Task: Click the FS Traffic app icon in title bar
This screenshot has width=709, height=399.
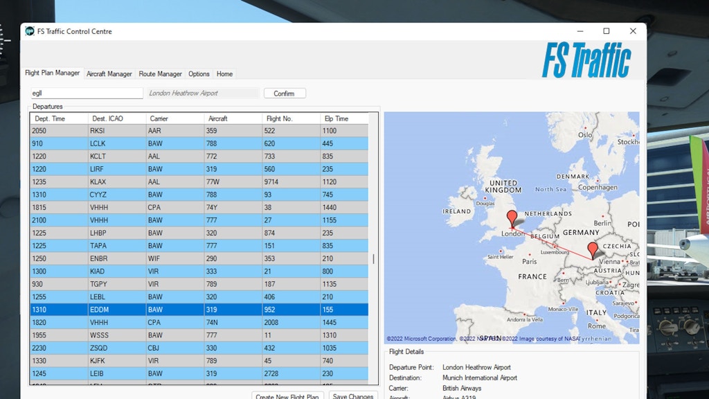Action: pos(30,31)
